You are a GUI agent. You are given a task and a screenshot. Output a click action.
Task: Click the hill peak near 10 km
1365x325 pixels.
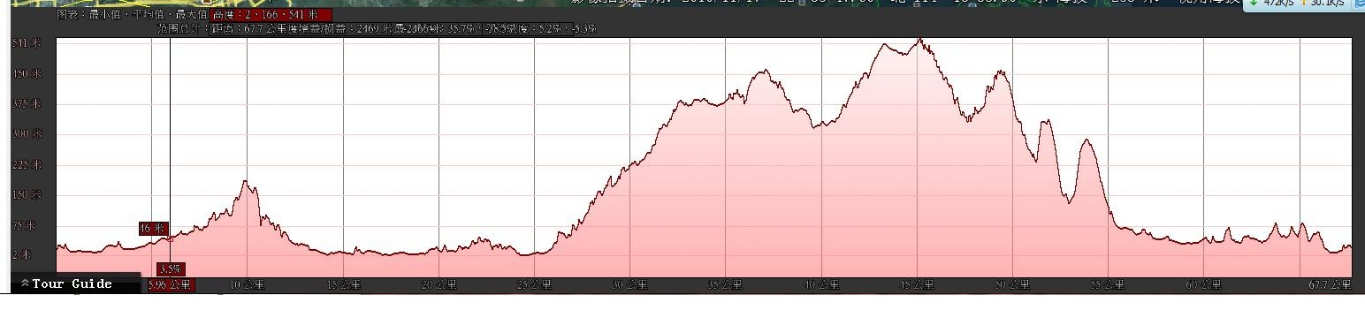click(x=248, y=183)
